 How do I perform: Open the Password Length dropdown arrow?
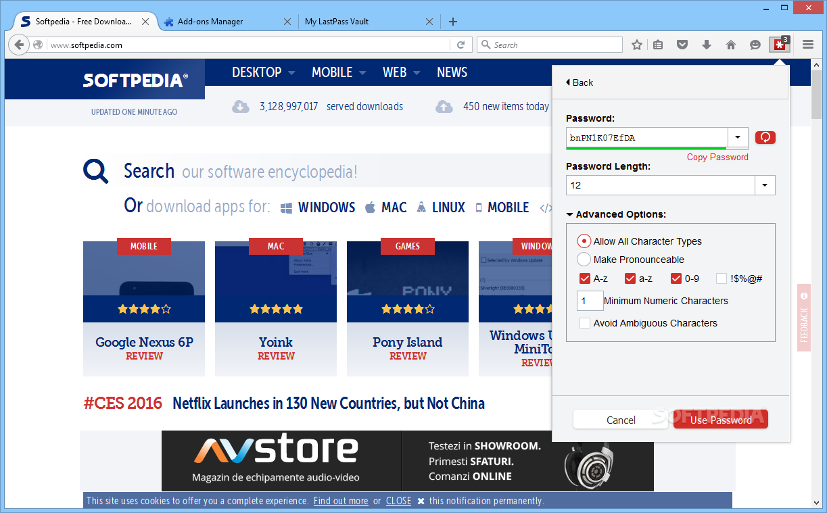point(765,185)
